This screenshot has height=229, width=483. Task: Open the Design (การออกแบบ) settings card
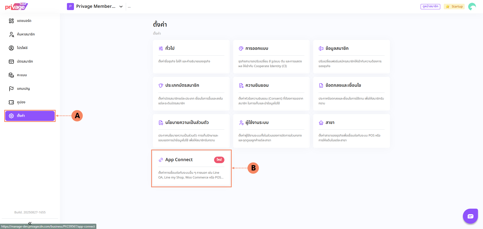click(x=271, y=57)
